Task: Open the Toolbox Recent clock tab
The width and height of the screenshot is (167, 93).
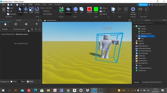Action: point(26,24)
